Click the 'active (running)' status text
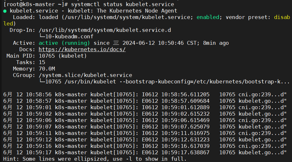The width and height of the screenshot is (292, 162). click(x=64, y=43)
